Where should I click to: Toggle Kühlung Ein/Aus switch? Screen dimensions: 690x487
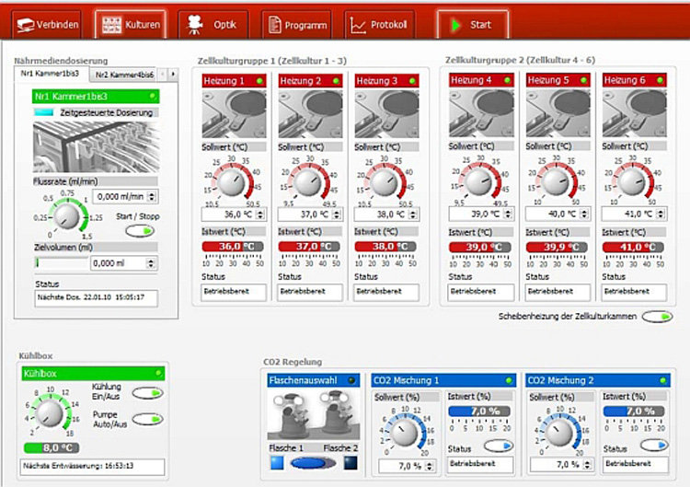tap(147, 393)
